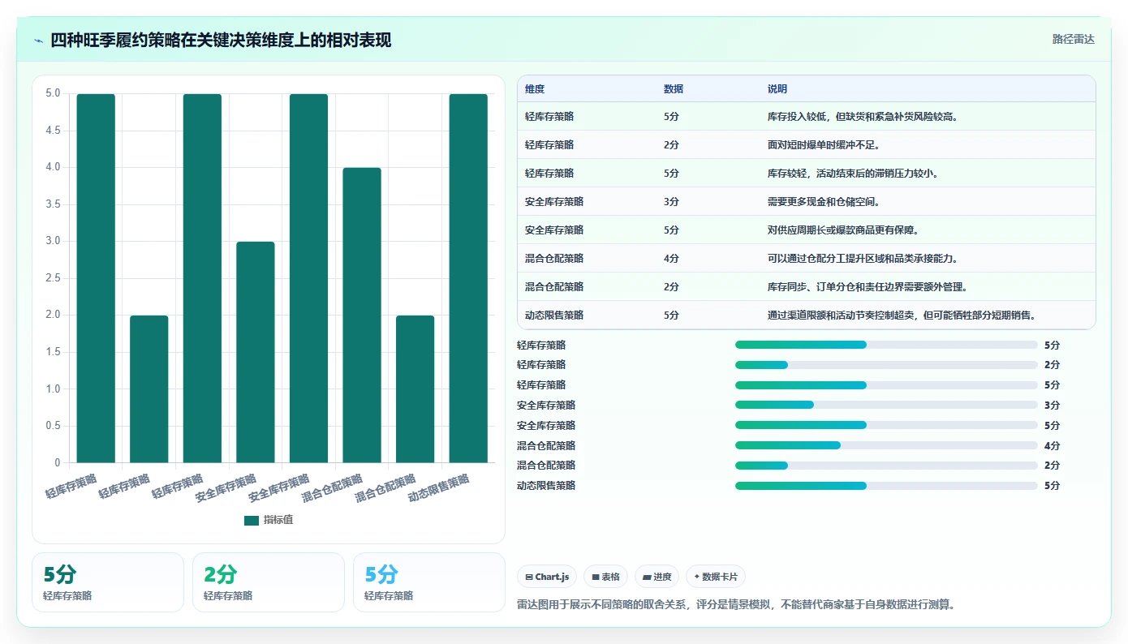Viewport: 1128px width, 644px height.
Task: Select row 库存较轻，活动结束后的滞销压力较小
Action: coord(807,174)
